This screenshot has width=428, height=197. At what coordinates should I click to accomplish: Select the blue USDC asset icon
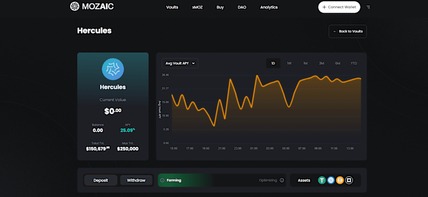[331, 180]
